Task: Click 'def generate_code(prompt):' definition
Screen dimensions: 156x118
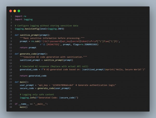Action: [x=31, y=54]
